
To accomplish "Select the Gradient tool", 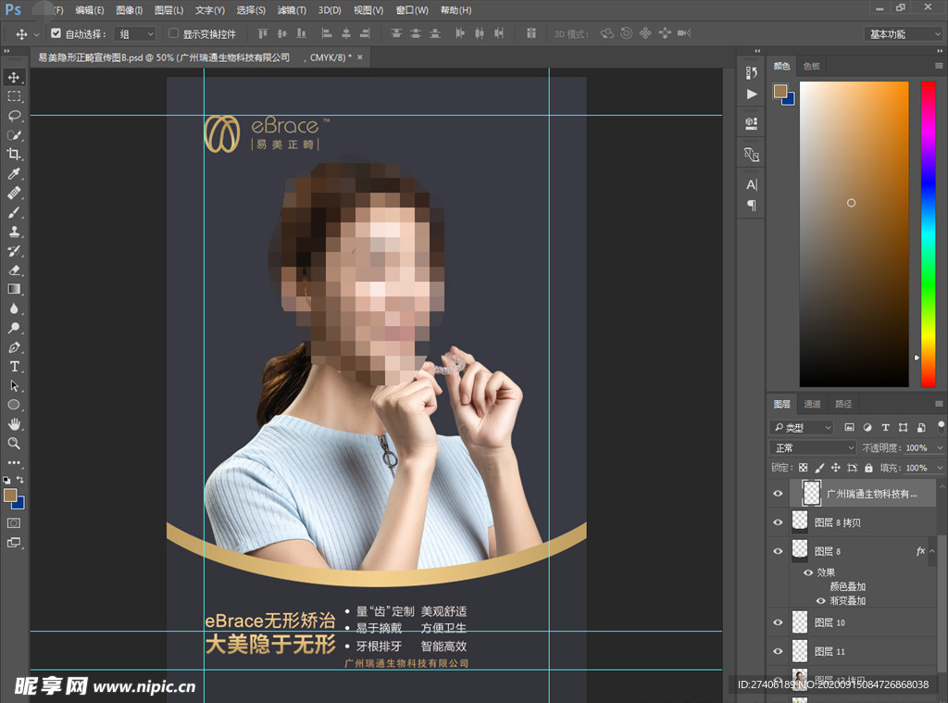I will 14,290.
